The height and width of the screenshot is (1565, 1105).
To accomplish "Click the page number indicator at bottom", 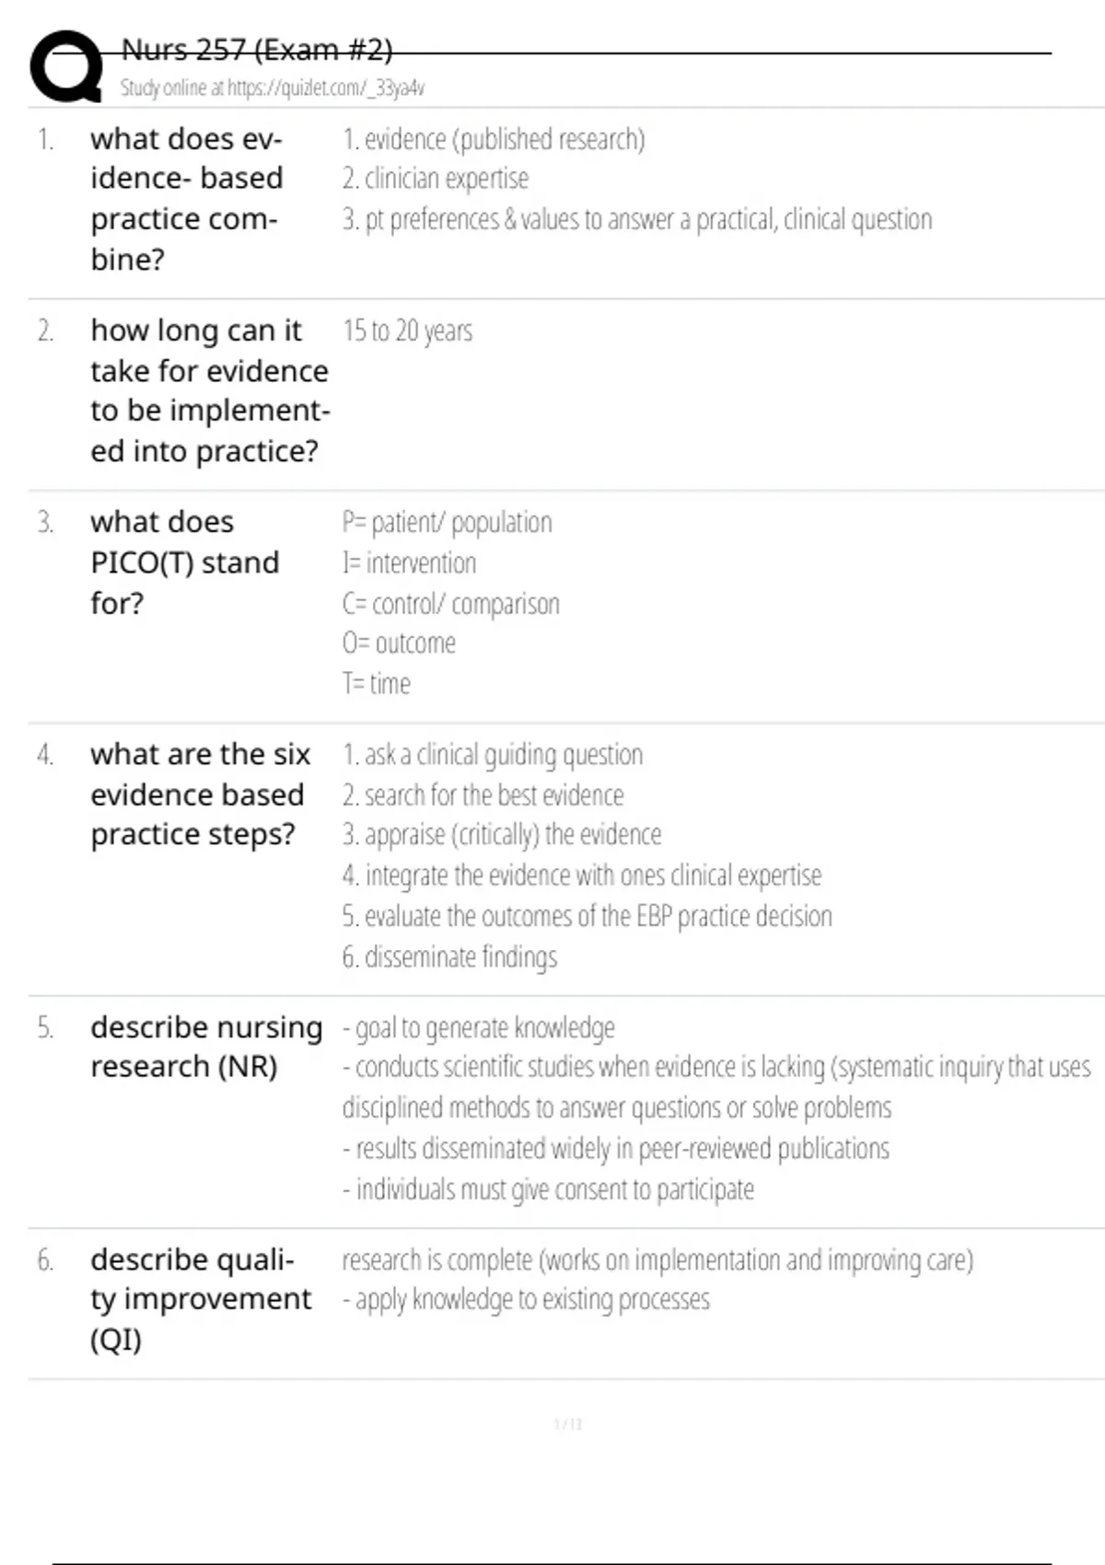I will tap(568, 1424).
